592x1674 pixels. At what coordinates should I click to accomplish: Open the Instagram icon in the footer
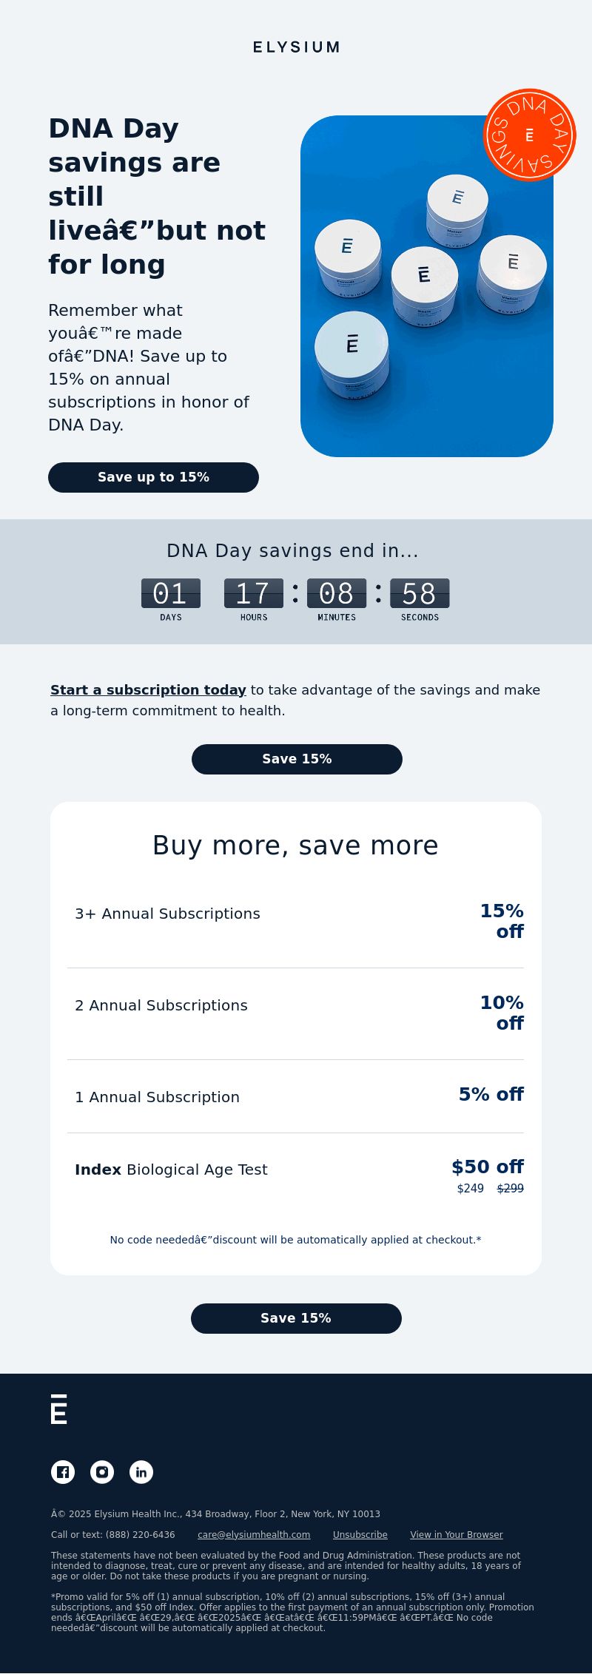point(102,1472)
